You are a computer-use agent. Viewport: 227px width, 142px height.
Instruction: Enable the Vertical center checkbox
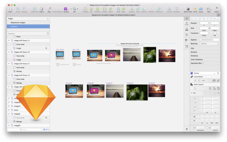tap(207, 128)
